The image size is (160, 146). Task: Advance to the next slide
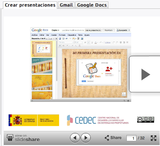[x=86, y=138]
